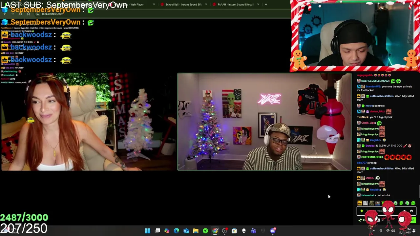Image resolution: width=420 pixels, height=236 pixels.
Task: Open BrandonWS's chat profile
Action: [373, 87]
